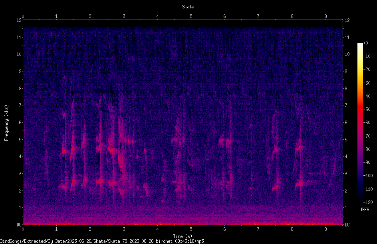Click the "8" tick on the top time axis
Viewport: 377px width, 244px height.
[292, 16]
